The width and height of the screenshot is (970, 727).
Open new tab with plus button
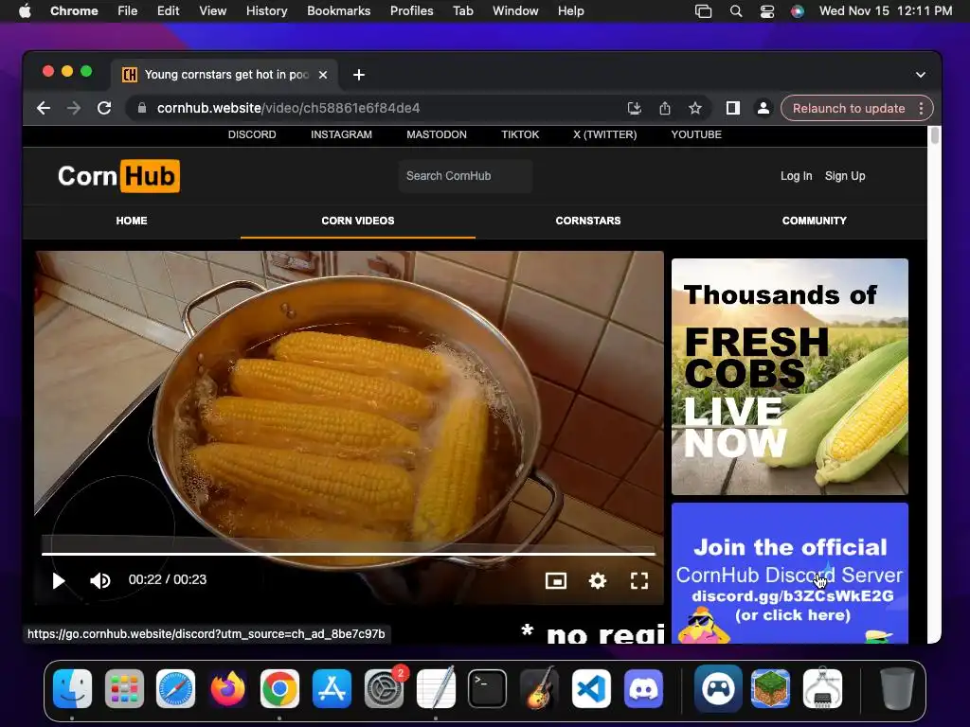coord(359,75)
